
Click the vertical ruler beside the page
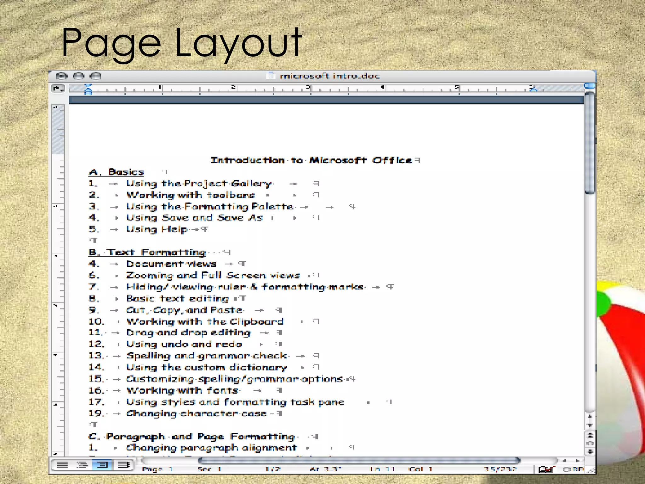pyautogui.click(x=58, y=280)
